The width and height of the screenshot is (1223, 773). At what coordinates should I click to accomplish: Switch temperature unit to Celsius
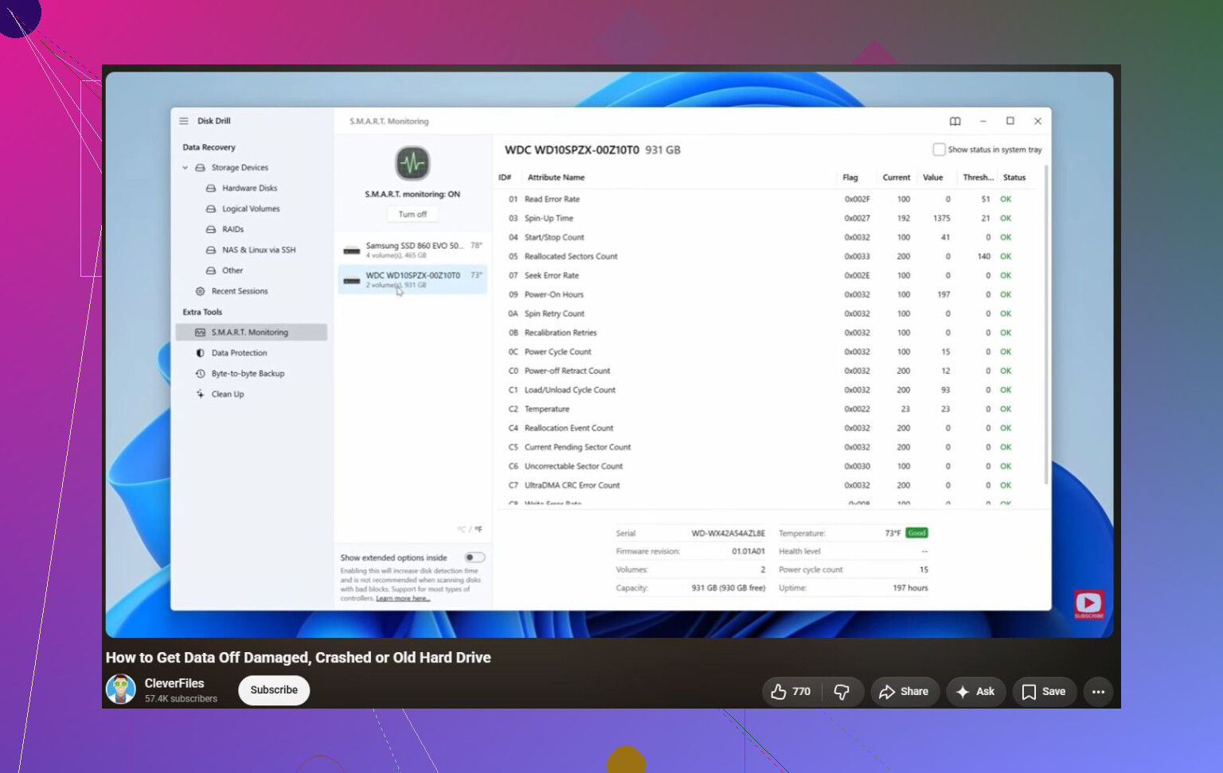click(x=461, y=529)
